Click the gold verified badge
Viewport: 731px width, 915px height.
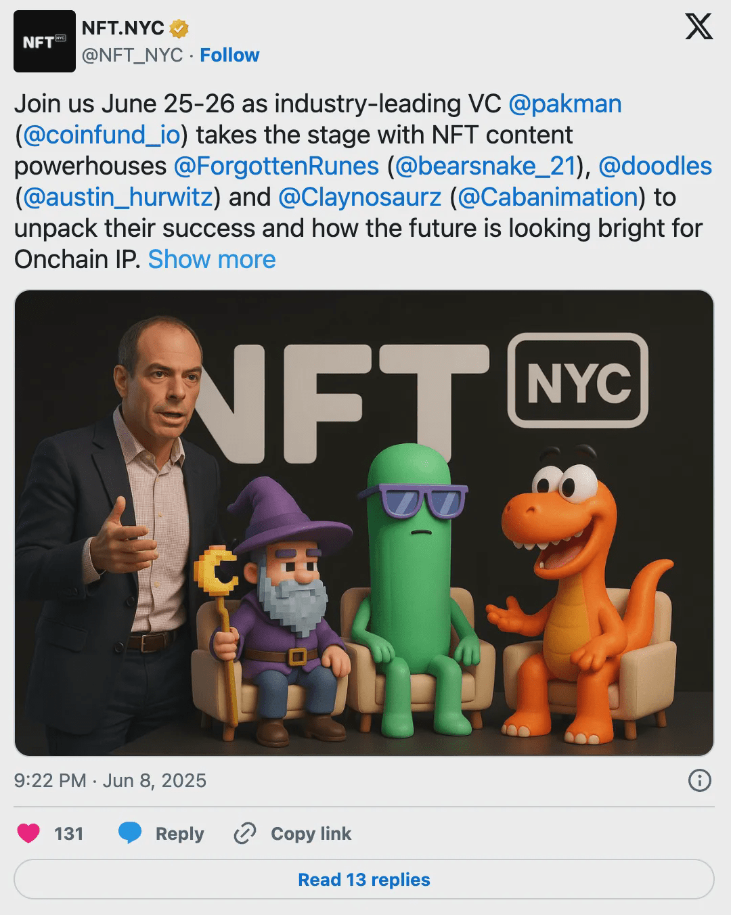[179, 28]
